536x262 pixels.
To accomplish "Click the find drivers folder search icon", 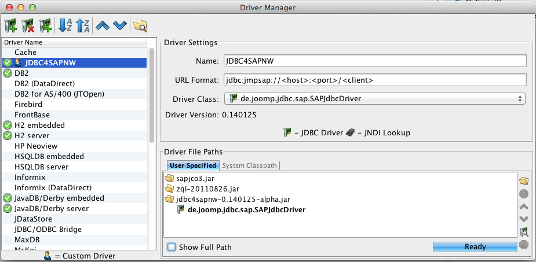I will pos(140,25).
